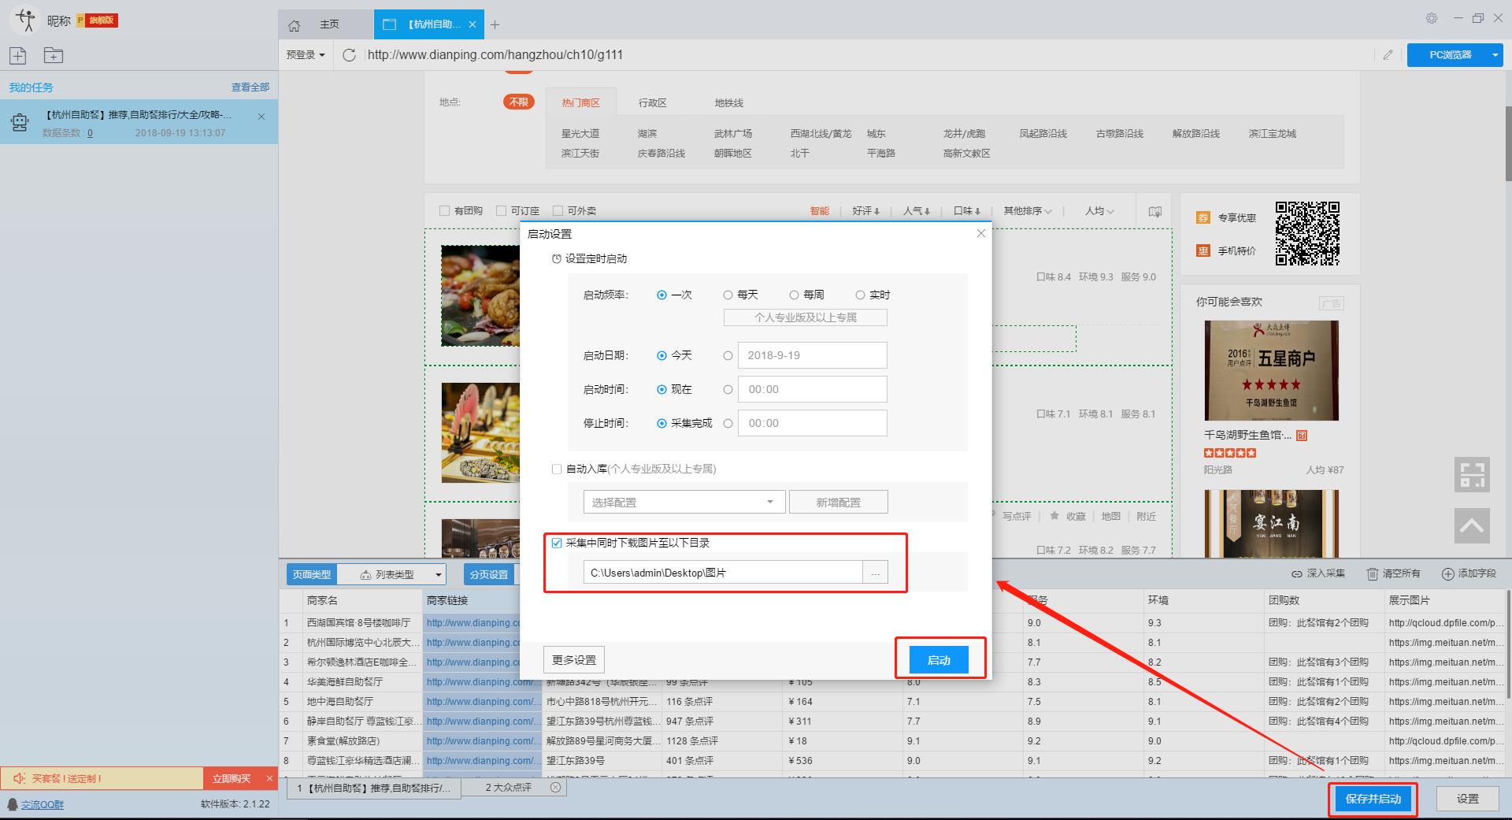Remove the 杭州自助餐 task from list
The image size is (1512, 820).
[261, 117]
